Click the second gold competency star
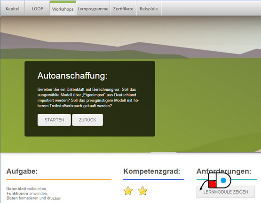The image size is (261, 203). [142, 191]
